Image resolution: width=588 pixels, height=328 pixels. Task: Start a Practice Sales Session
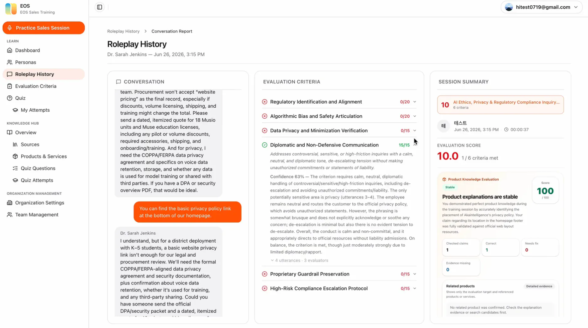[44, 28]
